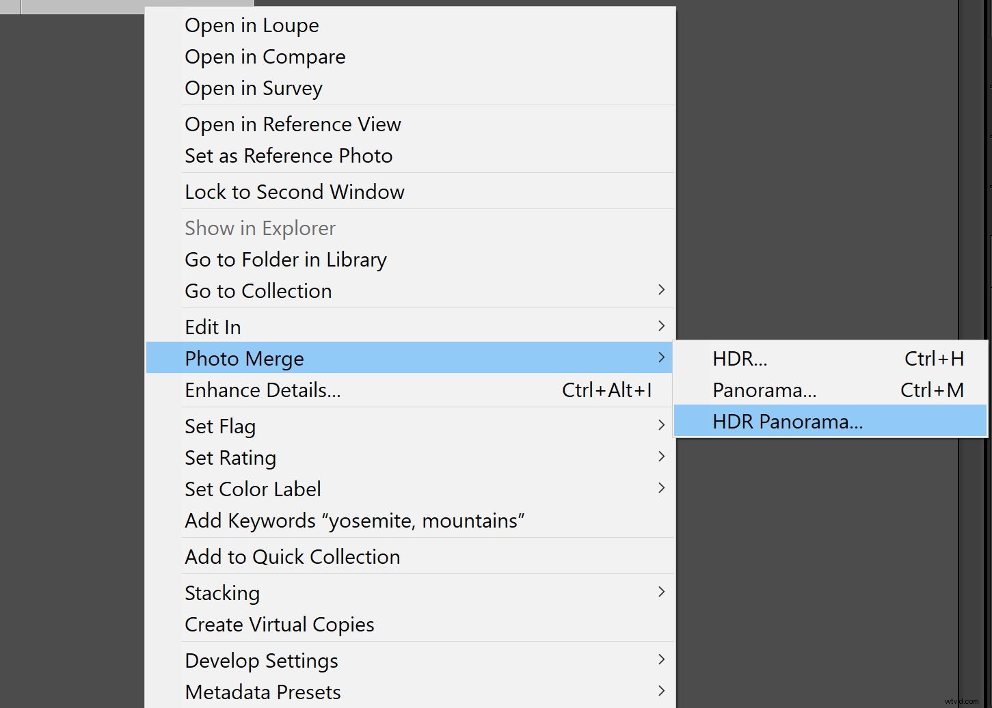Set as Reference Photo
992x708 pixels.
289,156
